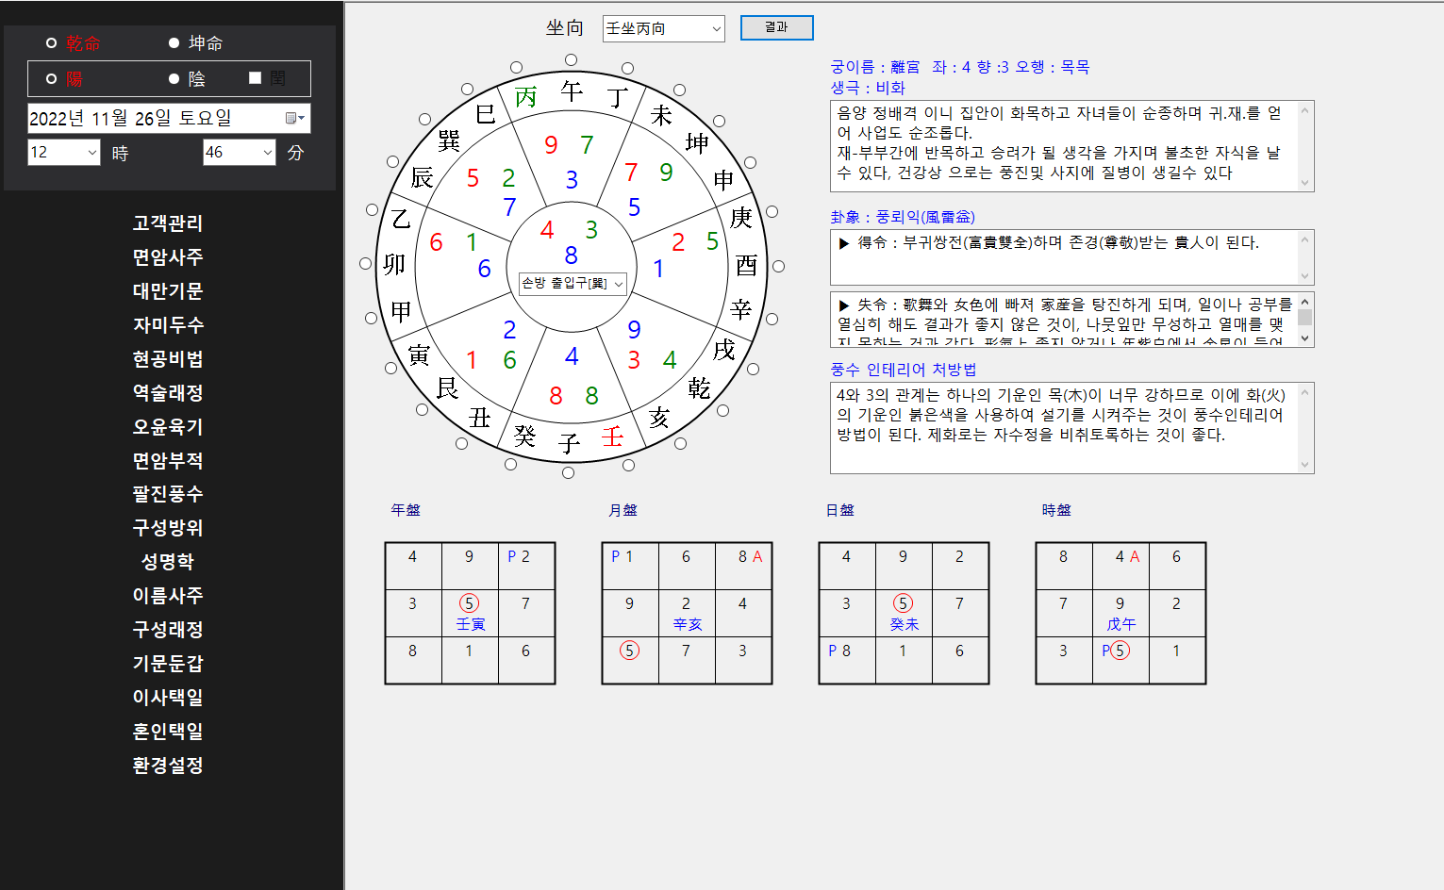Select the compass radio button beside 坤
Viewport: 1444px width, 890px height.
[x=719, y=121]
